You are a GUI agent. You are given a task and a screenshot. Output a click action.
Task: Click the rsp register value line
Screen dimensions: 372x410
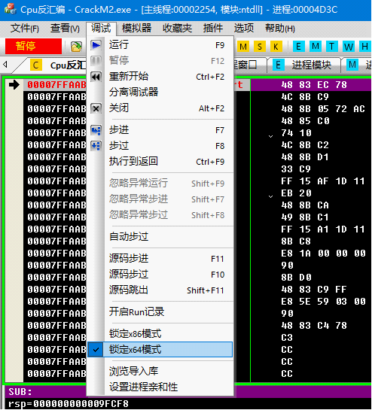tap(69, 404)
